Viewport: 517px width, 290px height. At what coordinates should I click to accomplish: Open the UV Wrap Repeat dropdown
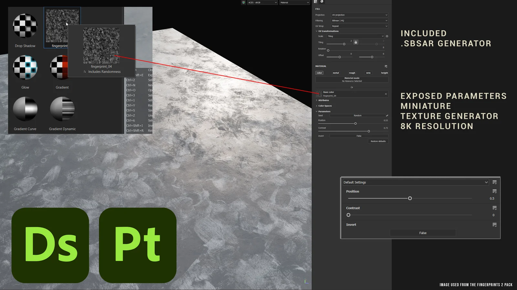click(359, 26)
